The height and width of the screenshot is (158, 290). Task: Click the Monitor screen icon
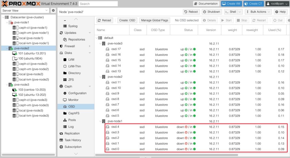pos(65,100)
